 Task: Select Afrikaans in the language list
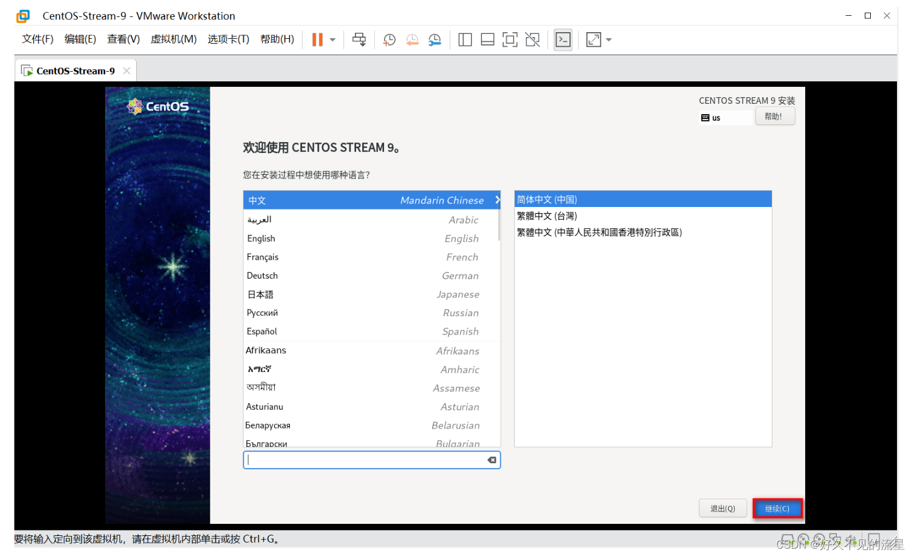(x=371, y=351)
